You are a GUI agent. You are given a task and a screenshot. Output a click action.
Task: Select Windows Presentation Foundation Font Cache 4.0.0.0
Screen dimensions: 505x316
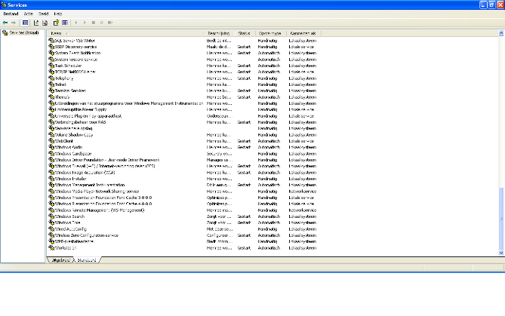103,204
